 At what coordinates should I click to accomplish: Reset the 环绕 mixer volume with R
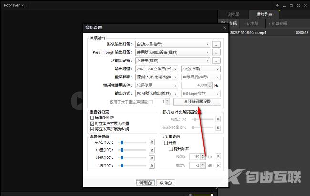pyautogui.click(x=152, y=157)
